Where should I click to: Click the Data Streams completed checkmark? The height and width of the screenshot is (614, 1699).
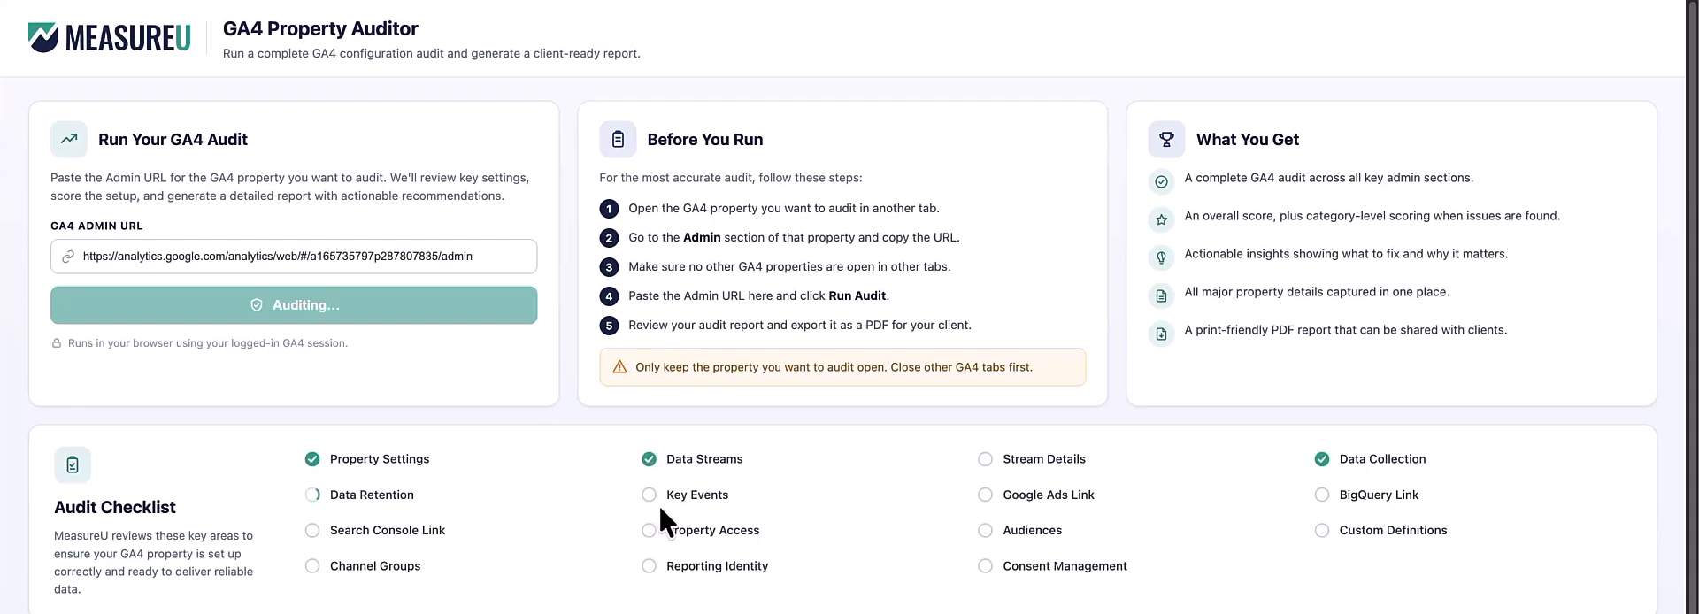[649, 459]
